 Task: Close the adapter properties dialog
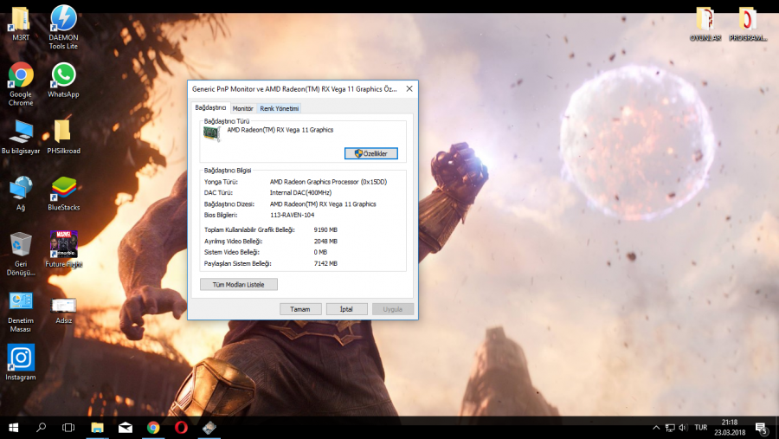coord(409,88)
